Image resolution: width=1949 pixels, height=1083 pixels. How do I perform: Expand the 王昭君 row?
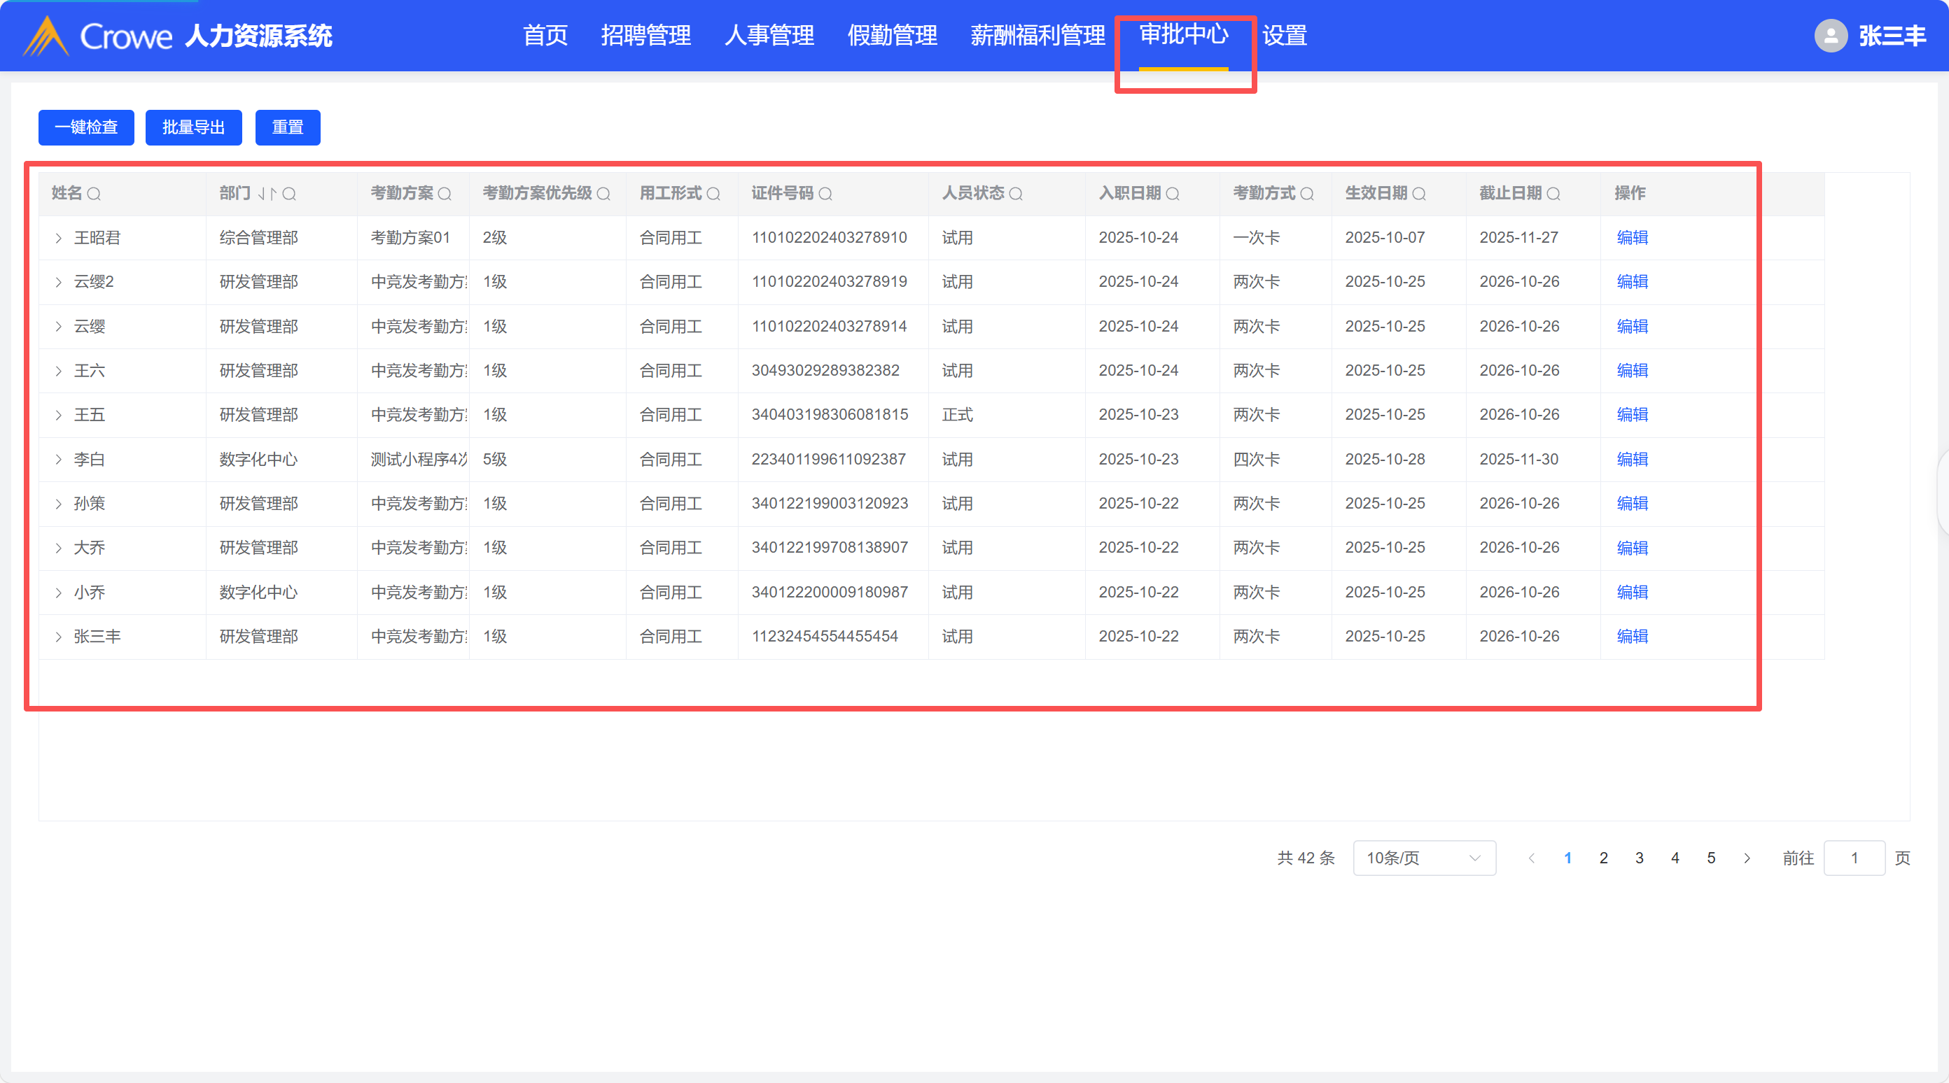pos(58,239)
